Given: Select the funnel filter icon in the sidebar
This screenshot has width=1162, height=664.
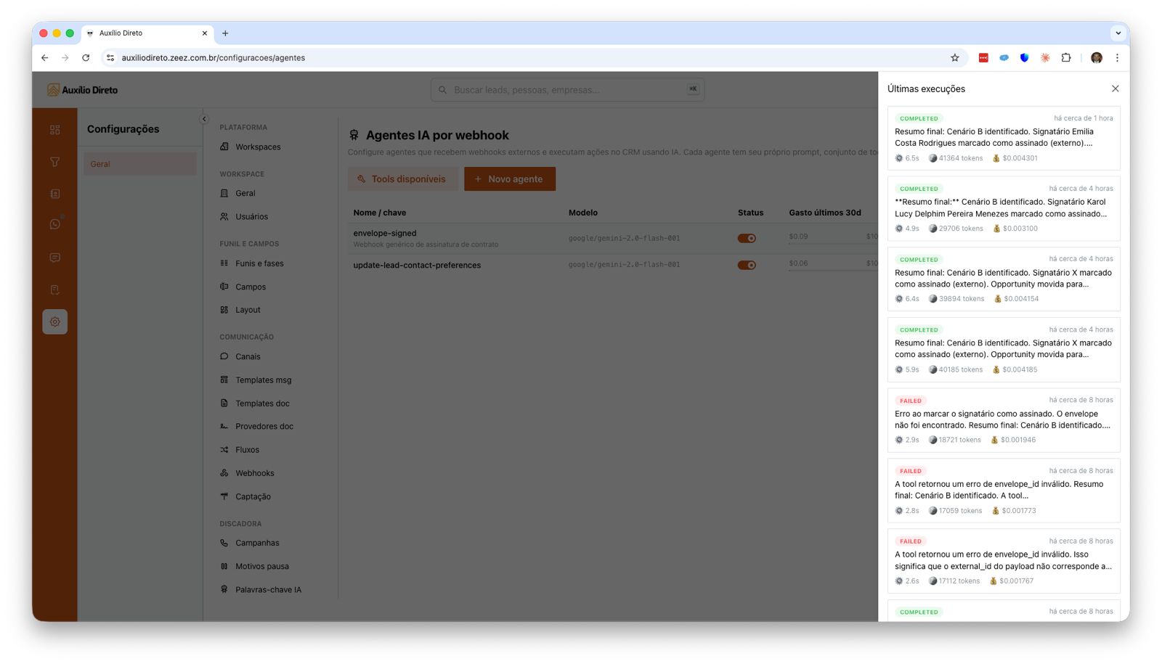Looking at the screenshot, I should point(54,163).
